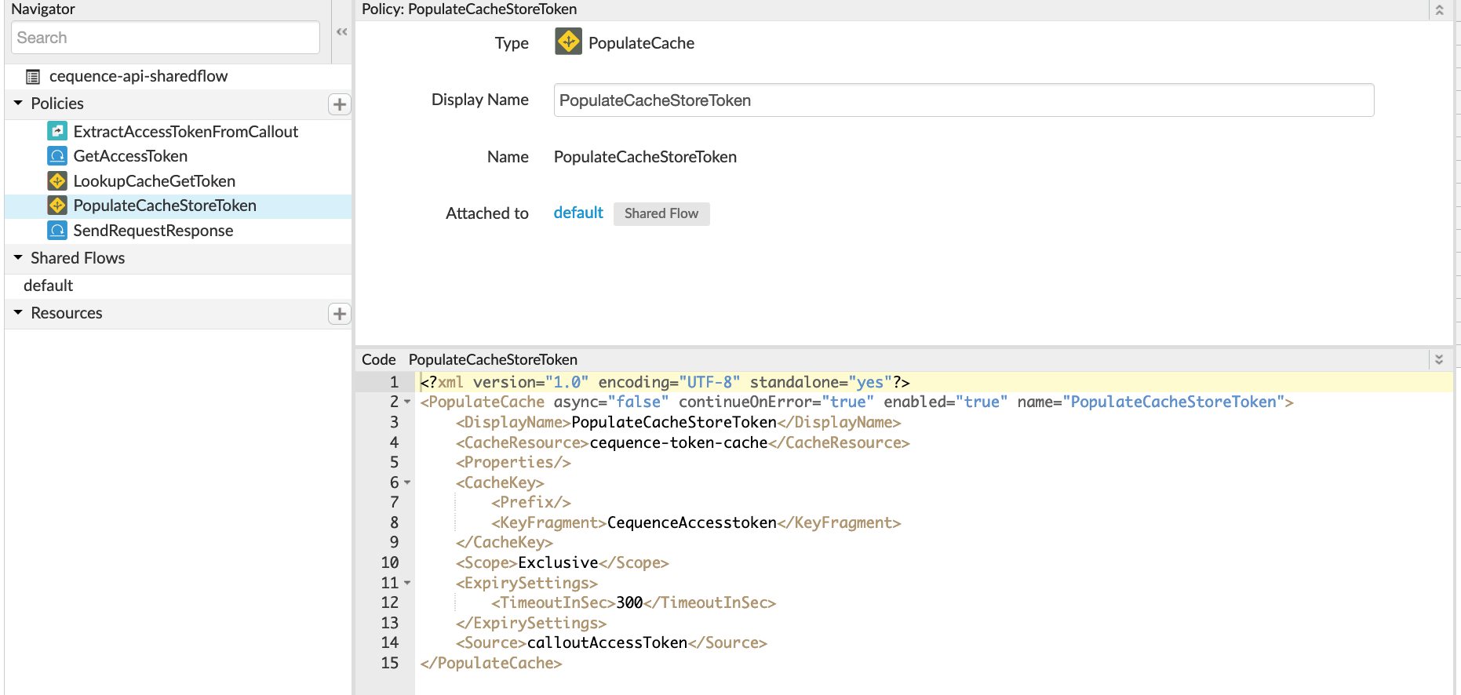
Task: Click the GetAccessToken service callout icon
Action: (57, 156)
